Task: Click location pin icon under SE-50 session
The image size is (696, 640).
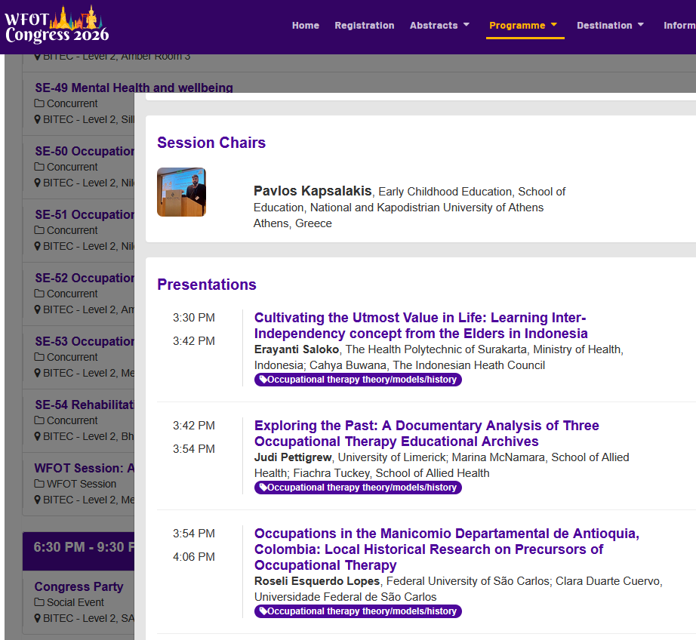Action: [x=38, y=183]
